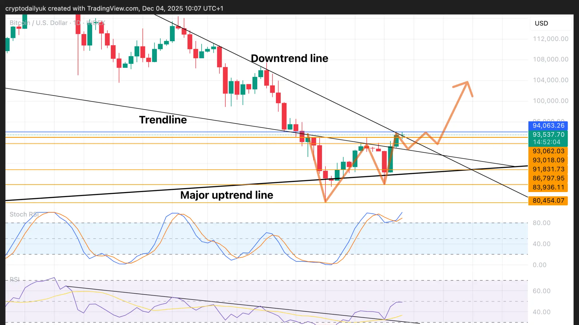Select the orange 93,062.03 price tag
579x325 pixels.
(x=548, y=151)
